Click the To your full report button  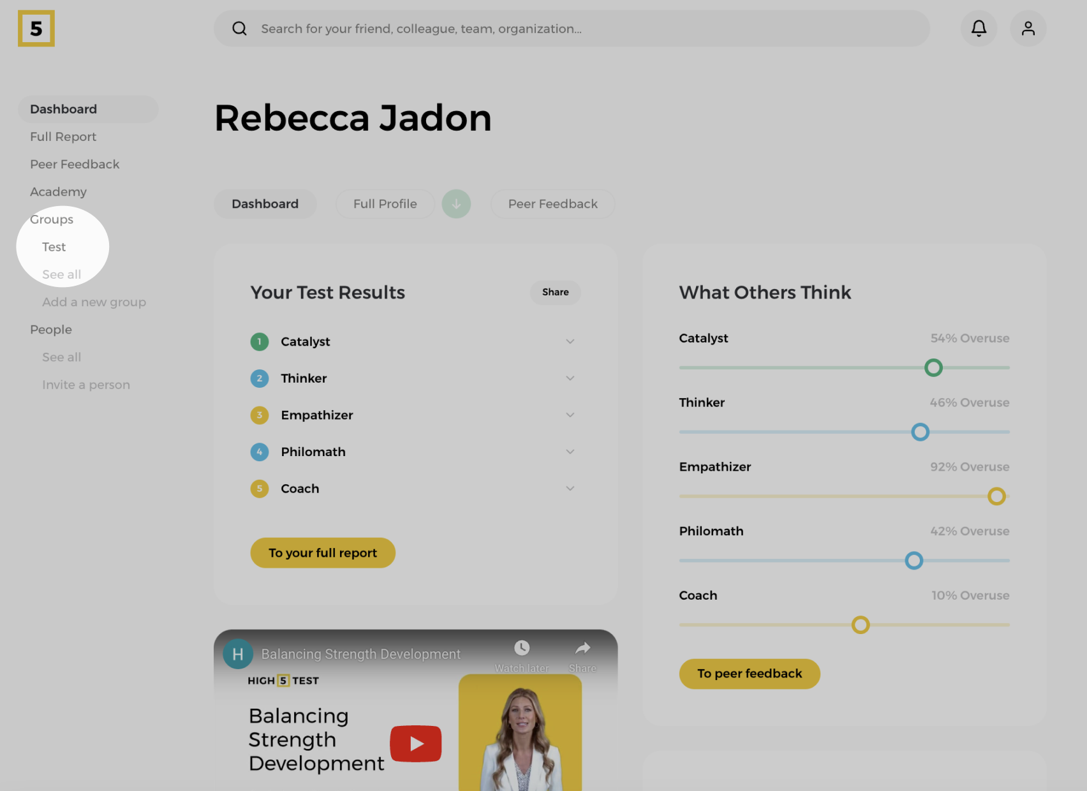(323, 553)
